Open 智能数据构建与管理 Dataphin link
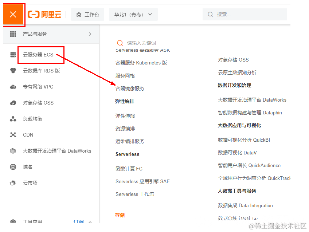Viewport: 309px width, 232px height. [250, 113]
